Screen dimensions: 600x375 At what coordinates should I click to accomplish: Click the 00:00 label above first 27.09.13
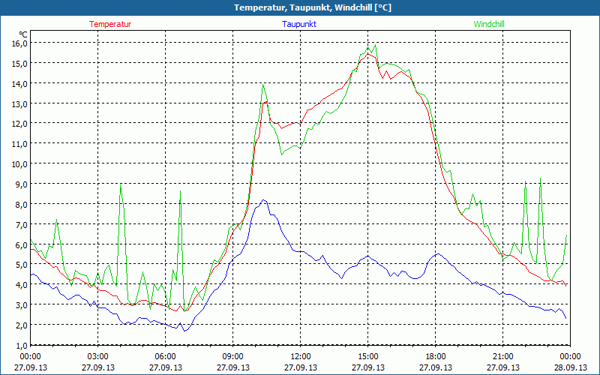coord(31,357)
